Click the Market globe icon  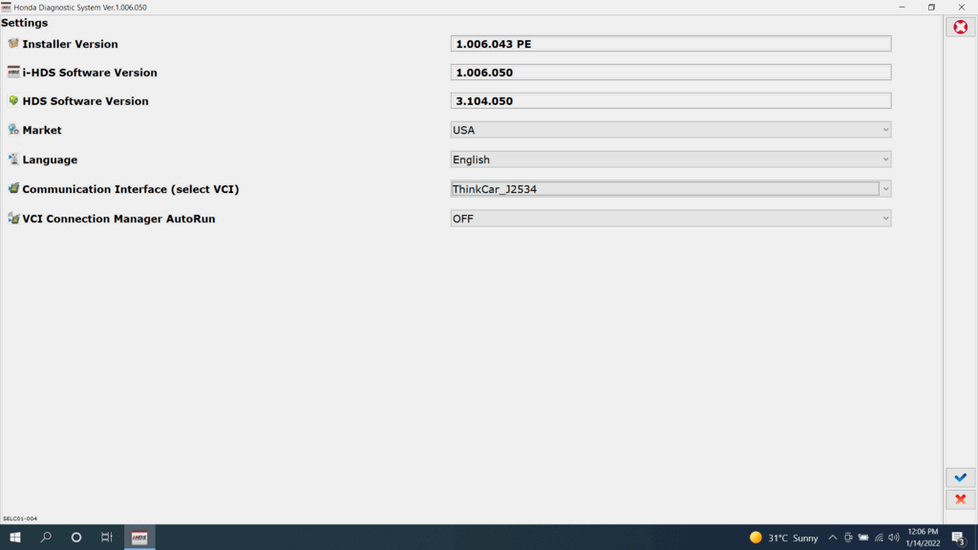(x=13, y=130)
